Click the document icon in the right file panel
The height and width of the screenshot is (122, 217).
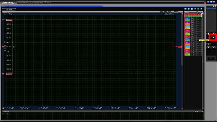(209, 44)
